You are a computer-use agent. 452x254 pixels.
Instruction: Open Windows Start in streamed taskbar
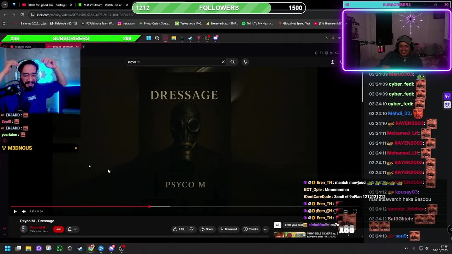pyautogui.click(x=149, y=38)
